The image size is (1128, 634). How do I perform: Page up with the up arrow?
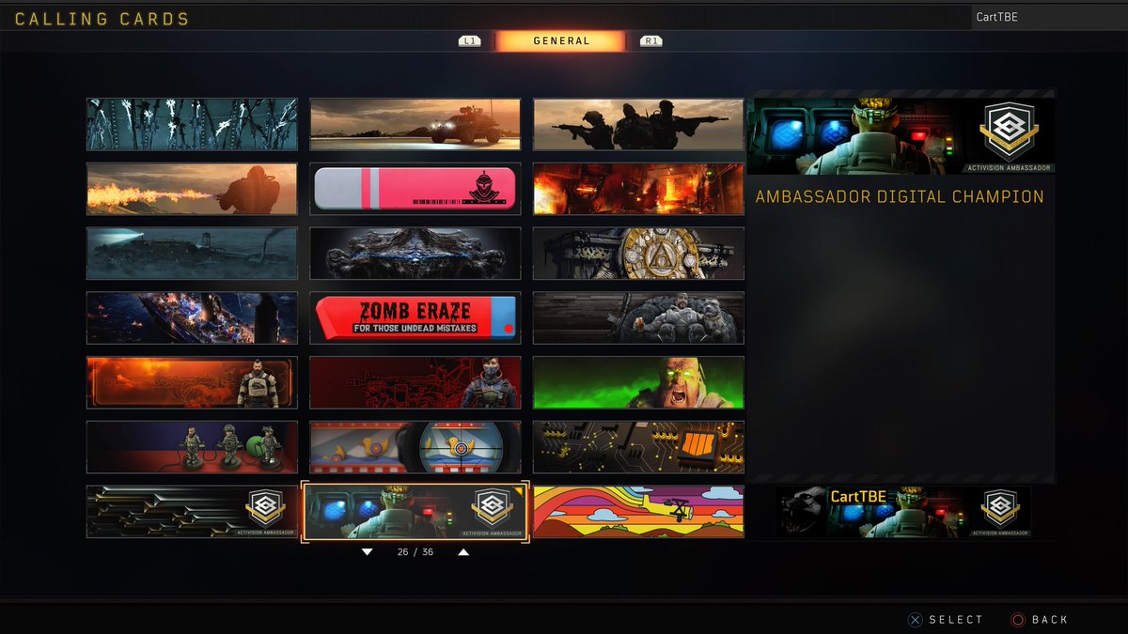[x=463, y=552]
